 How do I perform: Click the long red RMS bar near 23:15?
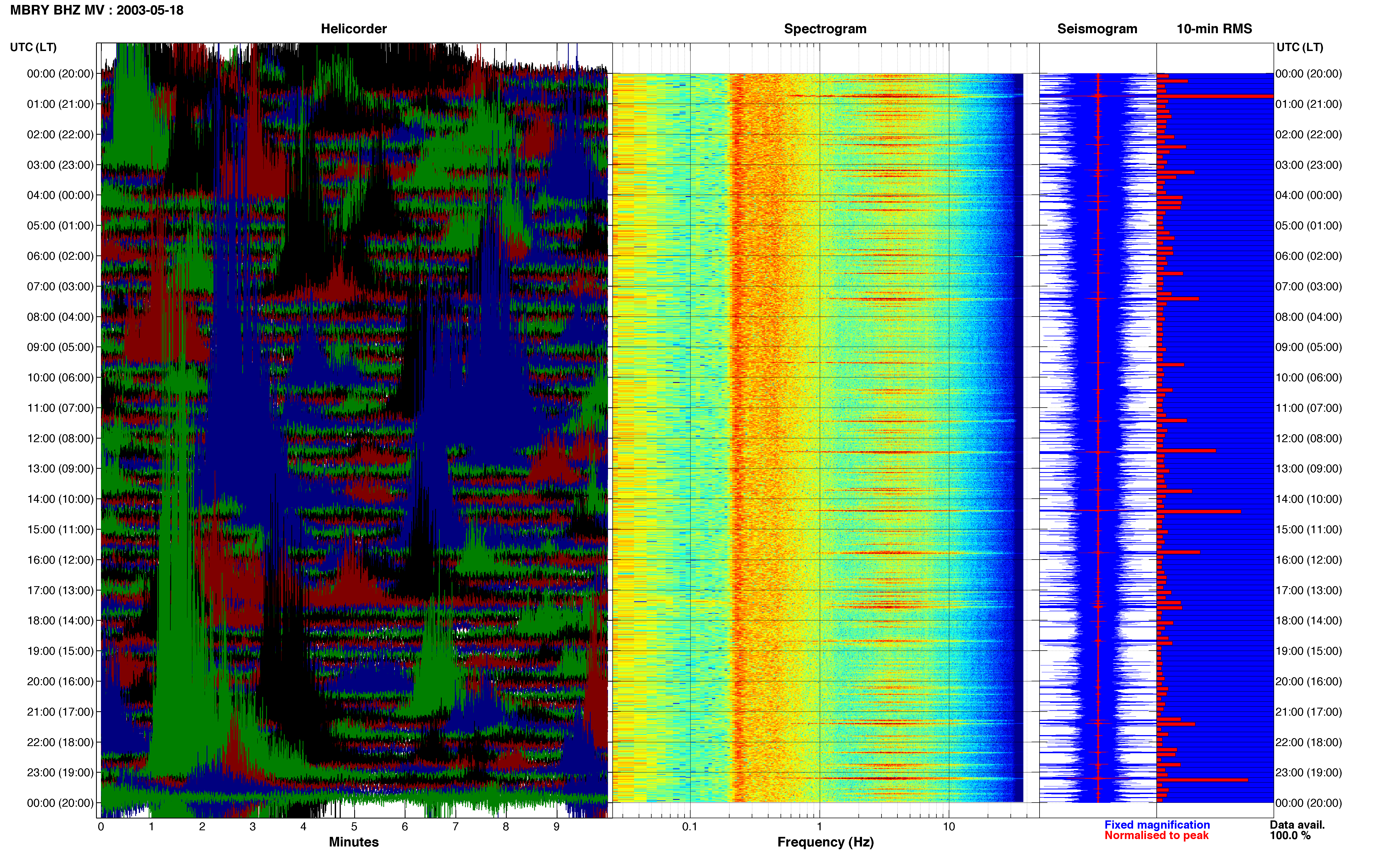(x=1202, y=780)
